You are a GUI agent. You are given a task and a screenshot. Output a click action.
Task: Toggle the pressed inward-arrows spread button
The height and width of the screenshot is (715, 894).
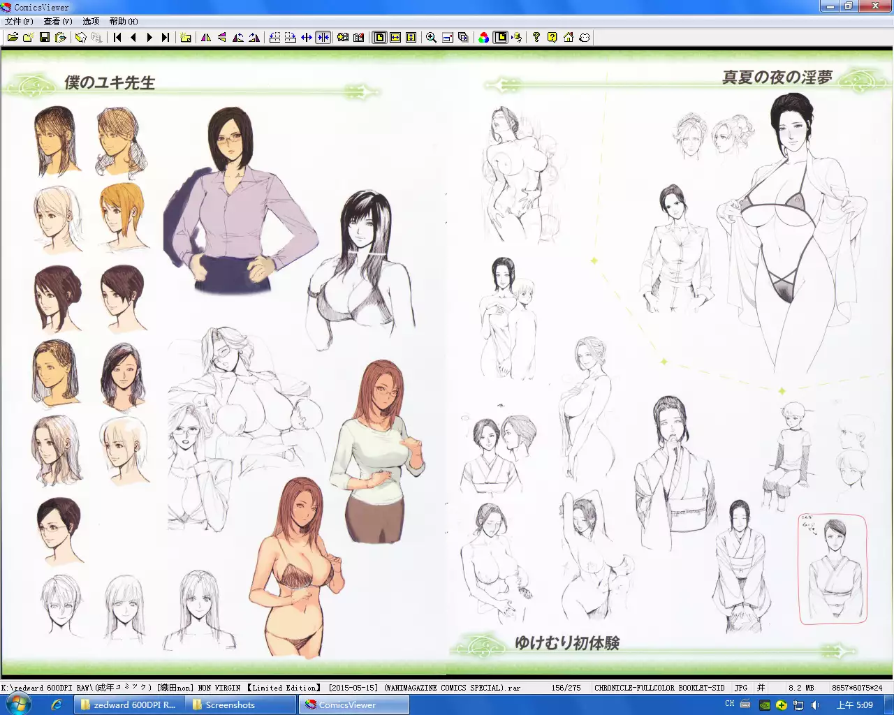323,38
